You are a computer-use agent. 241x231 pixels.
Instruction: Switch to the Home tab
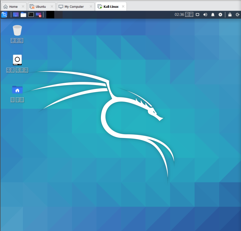click(13, 6)
